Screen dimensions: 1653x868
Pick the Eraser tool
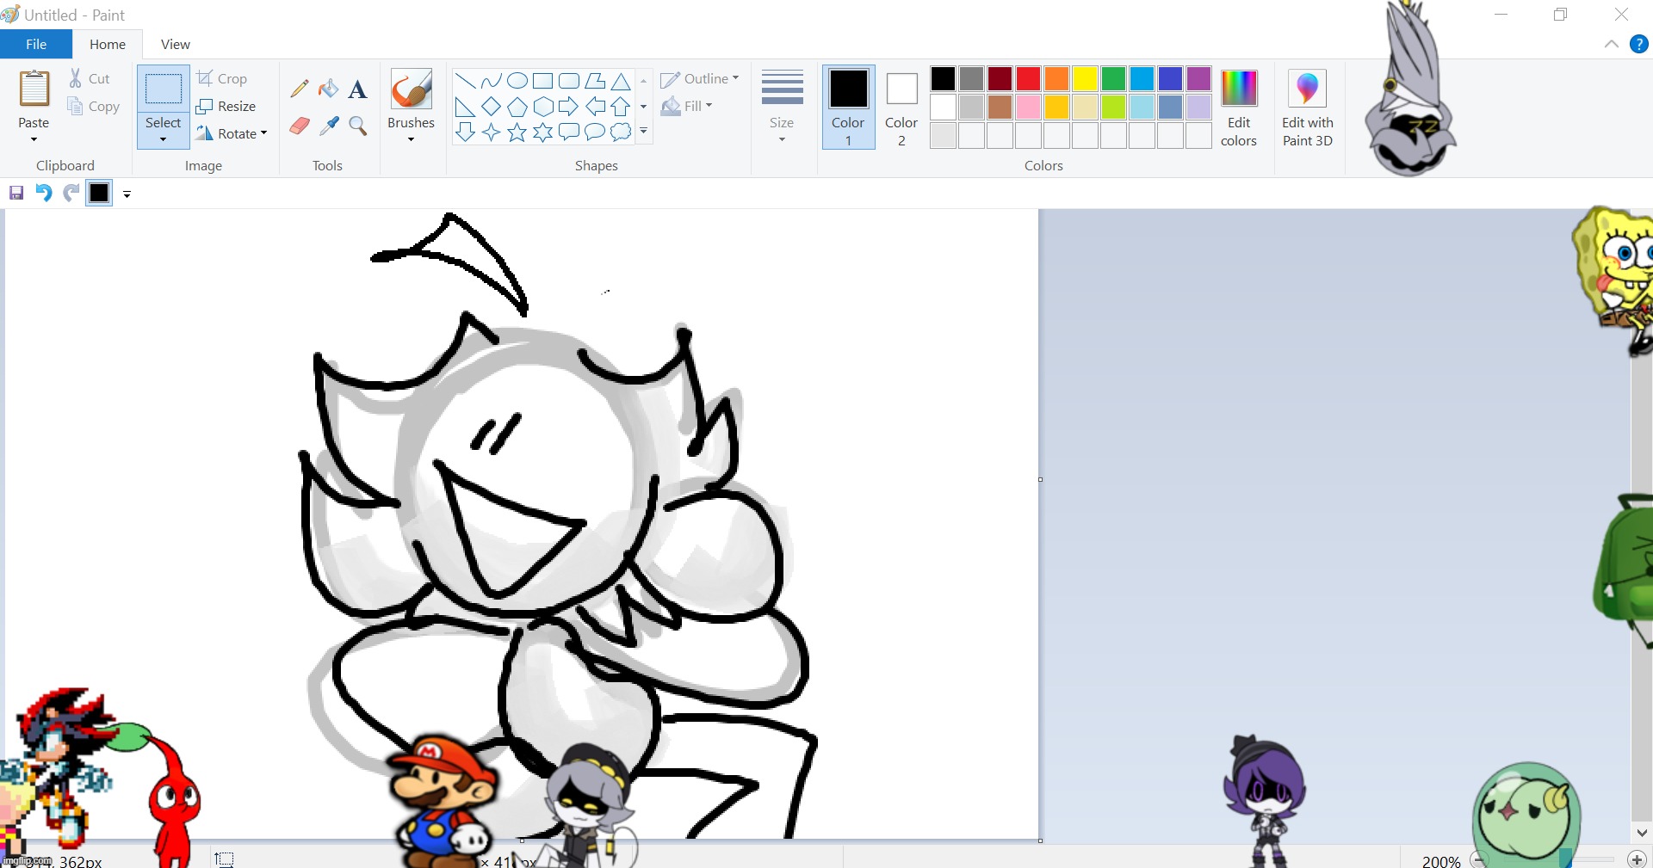tap(300, 126)
